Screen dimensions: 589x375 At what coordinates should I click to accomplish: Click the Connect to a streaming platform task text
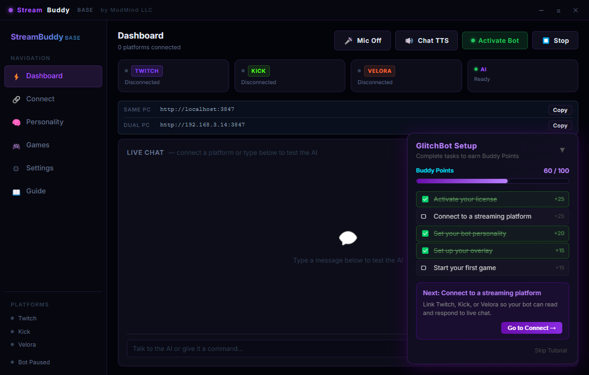click(x=482, y=216)
